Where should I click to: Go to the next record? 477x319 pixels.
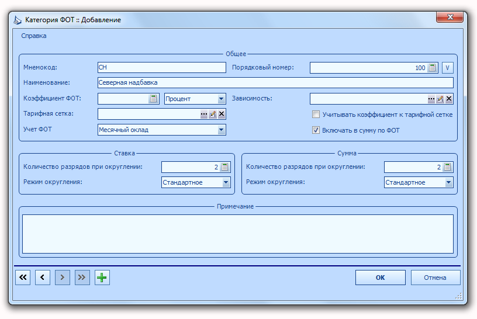click(x=63, y=278)
